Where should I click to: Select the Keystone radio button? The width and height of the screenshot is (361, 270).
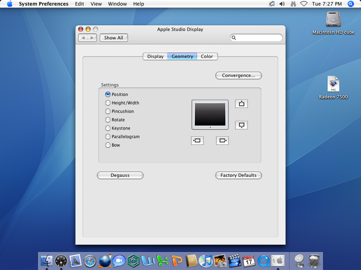point(108,128)
